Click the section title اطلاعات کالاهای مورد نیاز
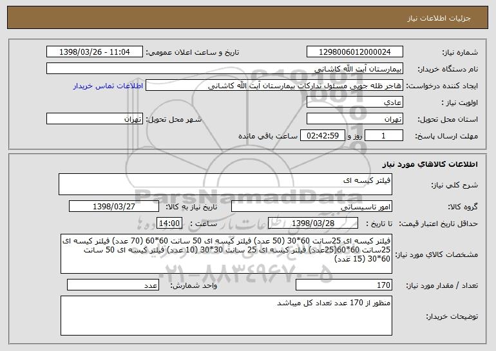496x351 pixels. coord(430,164)
